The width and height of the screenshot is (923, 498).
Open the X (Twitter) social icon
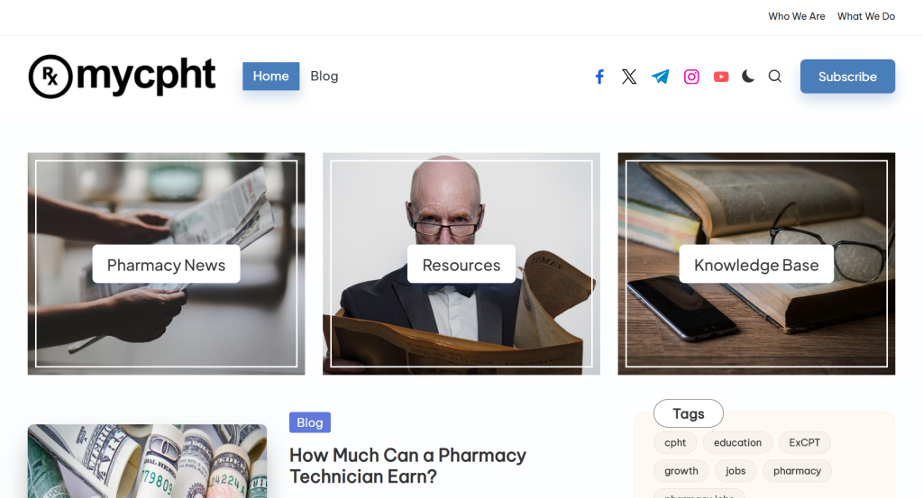629,77
